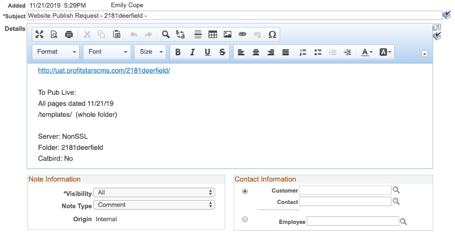Click the Print icon in toolbar
This screenshot has width=455, height=234.
(x=69, y=35)
